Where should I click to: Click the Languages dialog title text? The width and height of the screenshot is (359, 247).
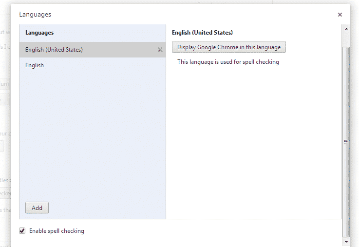coord(35,15)
